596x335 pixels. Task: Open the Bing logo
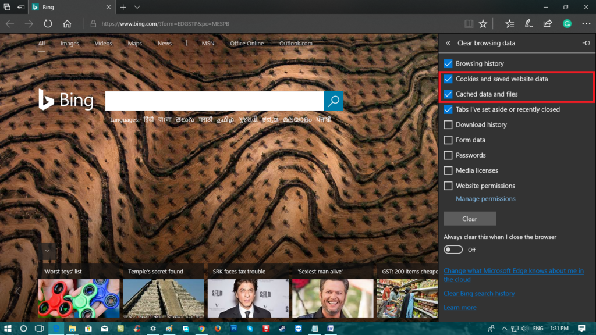[66, 100]
